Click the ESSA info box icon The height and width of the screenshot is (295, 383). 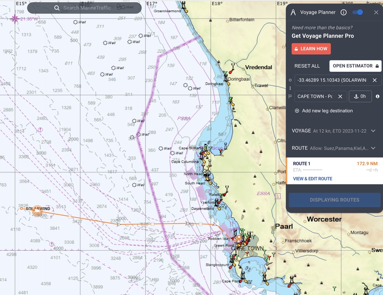tap(278, 196)
